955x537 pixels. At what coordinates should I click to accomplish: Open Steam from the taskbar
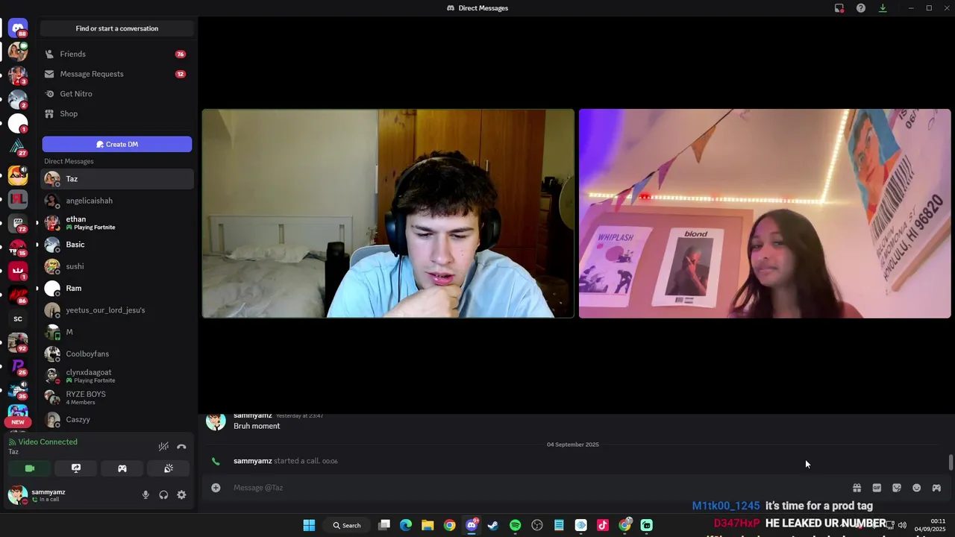493,525
